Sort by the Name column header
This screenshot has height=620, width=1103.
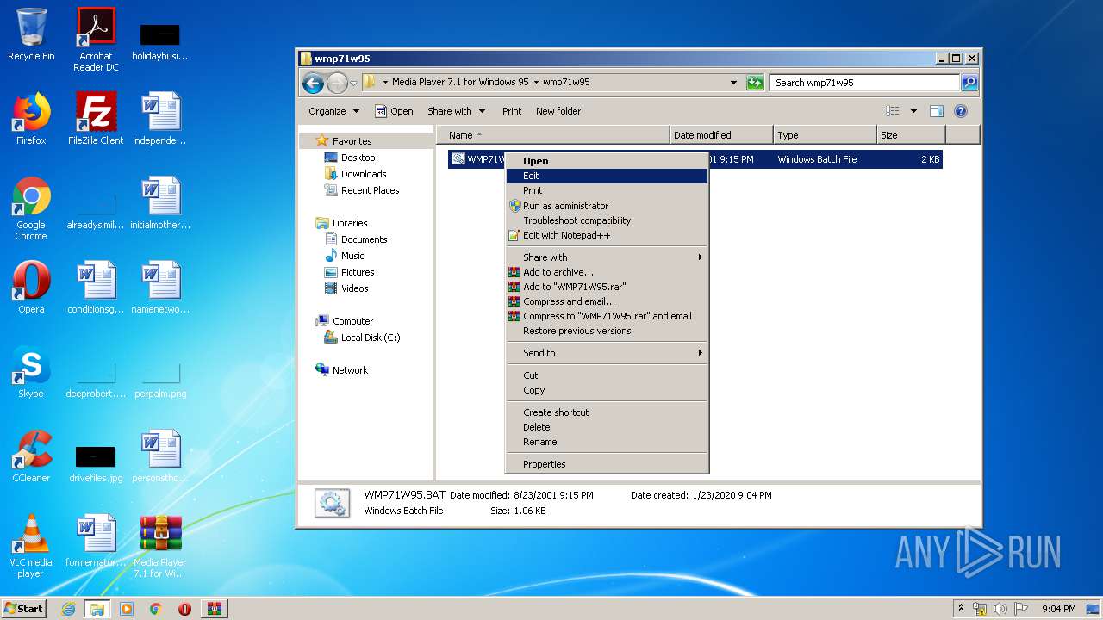coord(553,135)
